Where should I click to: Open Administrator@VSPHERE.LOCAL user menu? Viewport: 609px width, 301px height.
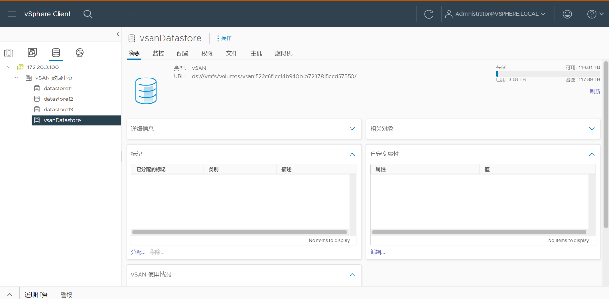(x=495, y=14)
